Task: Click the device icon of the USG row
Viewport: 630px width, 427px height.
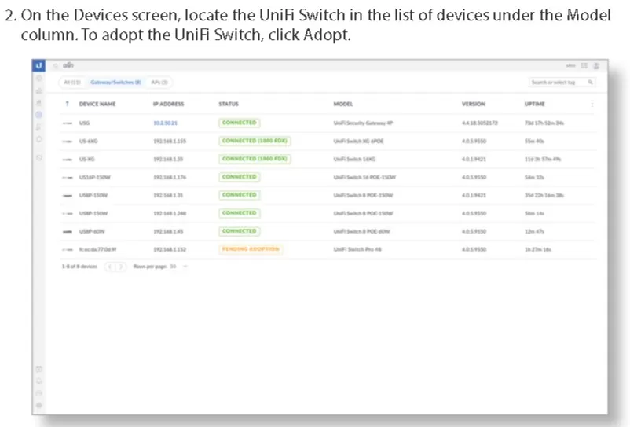Action: point(68,123)
